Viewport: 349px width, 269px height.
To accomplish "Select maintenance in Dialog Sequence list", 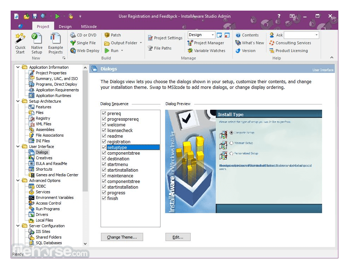I will pos(120,176).
